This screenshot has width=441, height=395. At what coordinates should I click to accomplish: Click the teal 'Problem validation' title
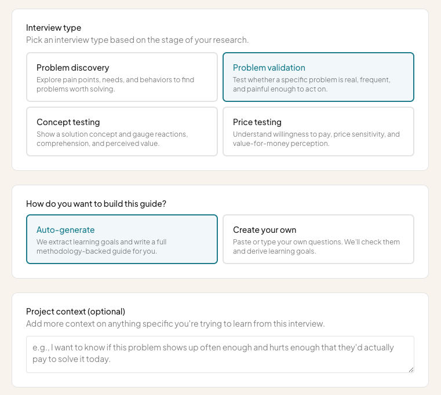[x=269, y=68]
